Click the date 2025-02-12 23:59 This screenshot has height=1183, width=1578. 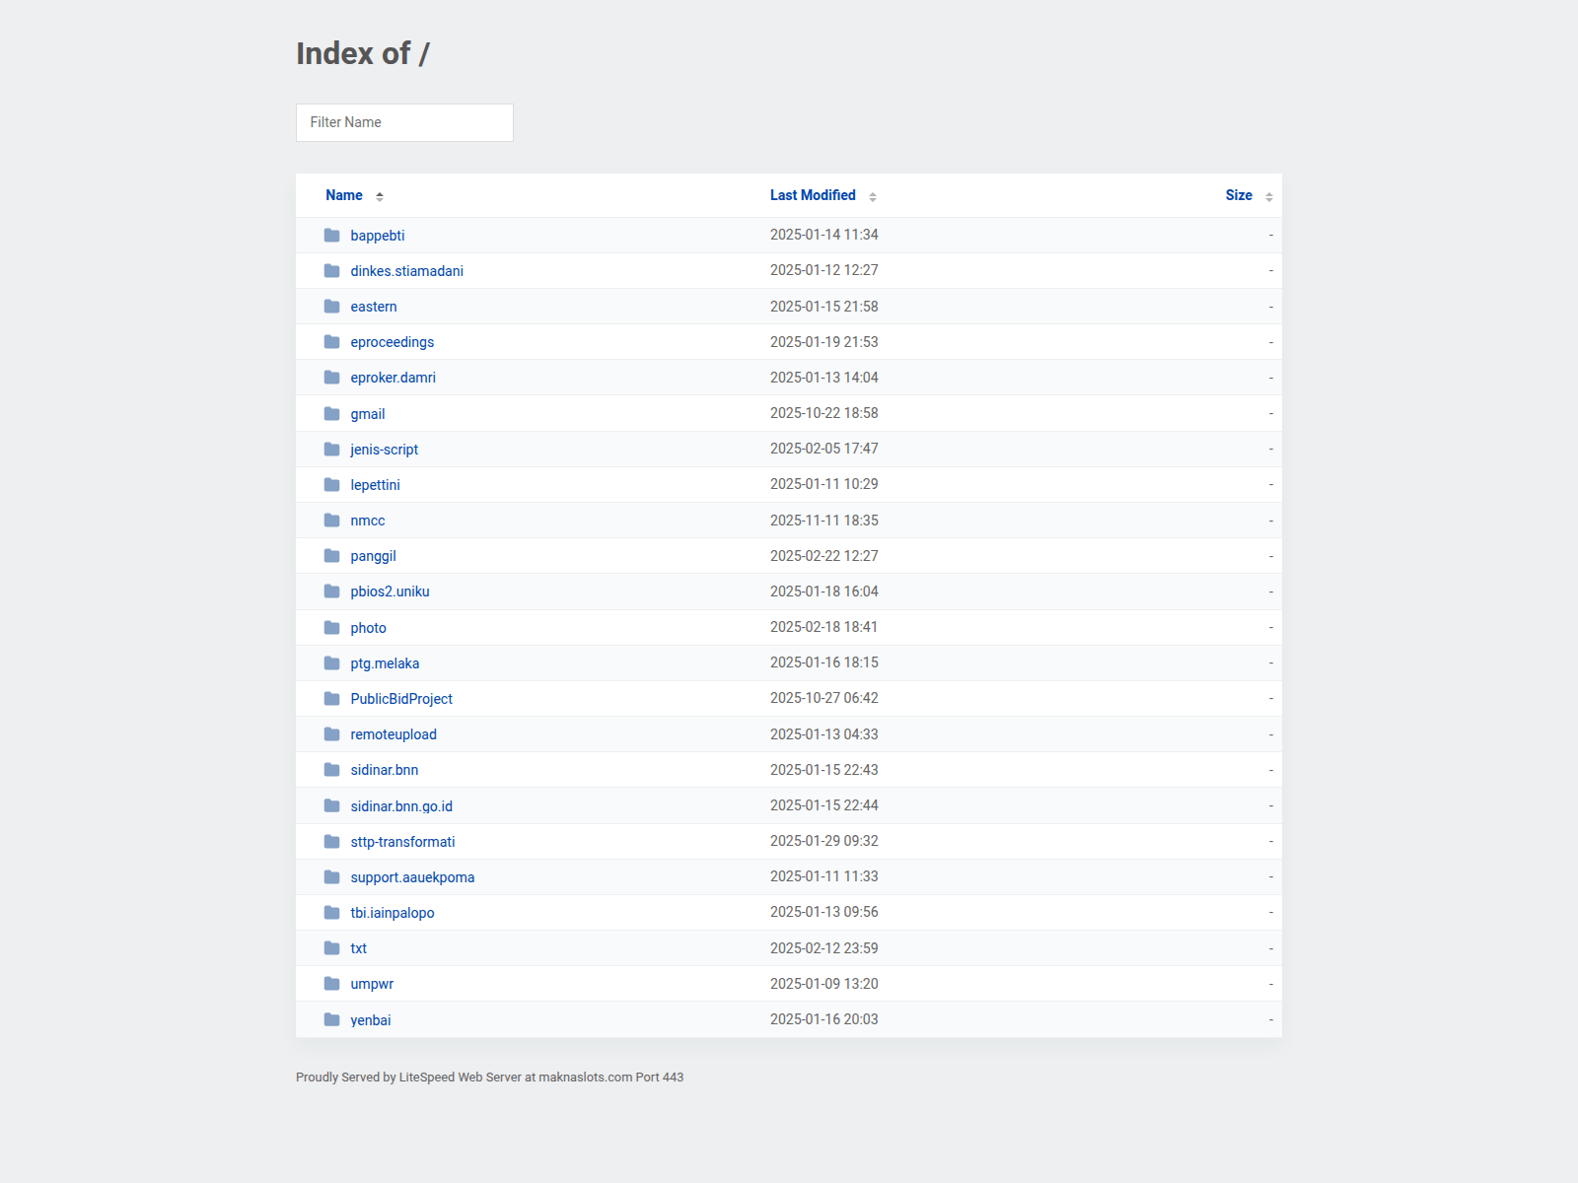click(825, 948)
